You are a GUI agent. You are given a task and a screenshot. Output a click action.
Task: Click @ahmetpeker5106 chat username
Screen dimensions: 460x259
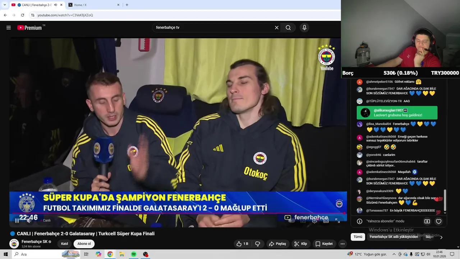[379, 82]
